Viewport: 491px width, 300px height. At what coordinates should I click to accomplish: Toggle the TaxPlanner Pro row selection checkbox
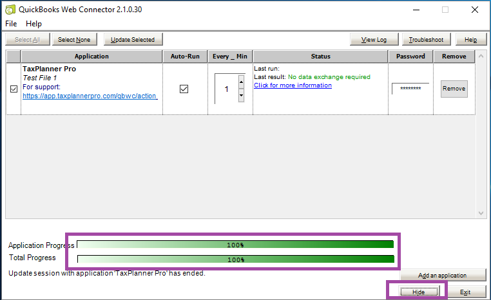14,89
